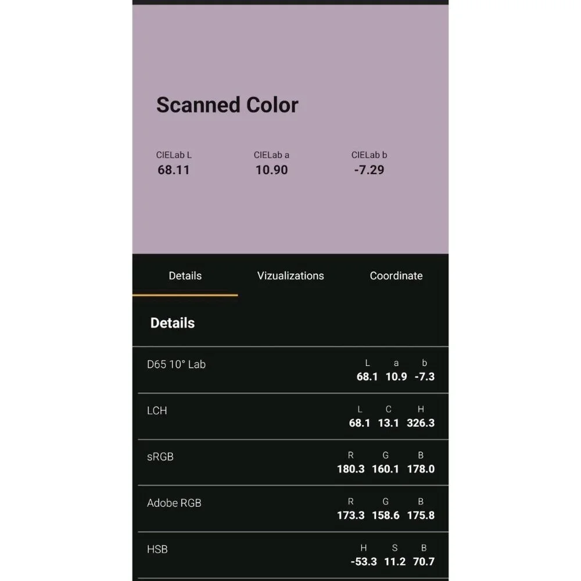Click the Details section heading
This screenshot has width=581, height=581.
[x=173, y=323]
